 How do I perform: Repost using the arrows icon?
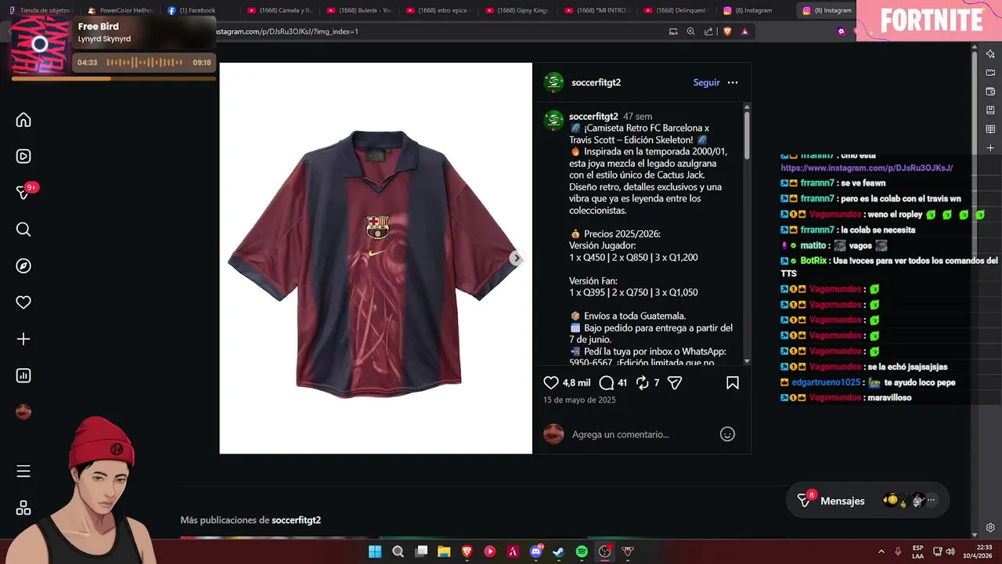[643, 382]
